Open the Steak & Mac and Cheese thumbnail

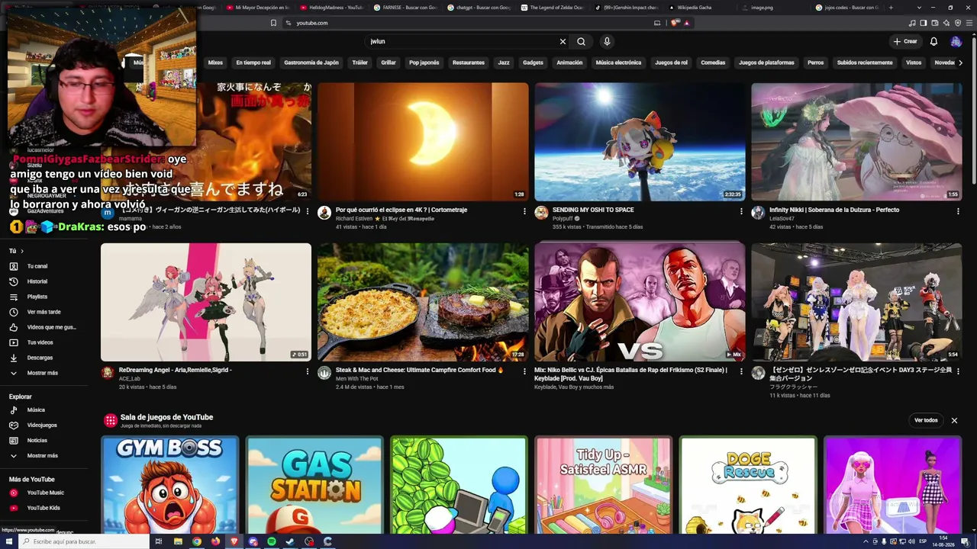[x=423, y=302]
